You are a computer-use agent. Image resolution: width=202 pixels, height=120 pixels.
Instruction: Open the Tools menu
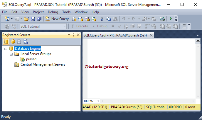[66, 12]
